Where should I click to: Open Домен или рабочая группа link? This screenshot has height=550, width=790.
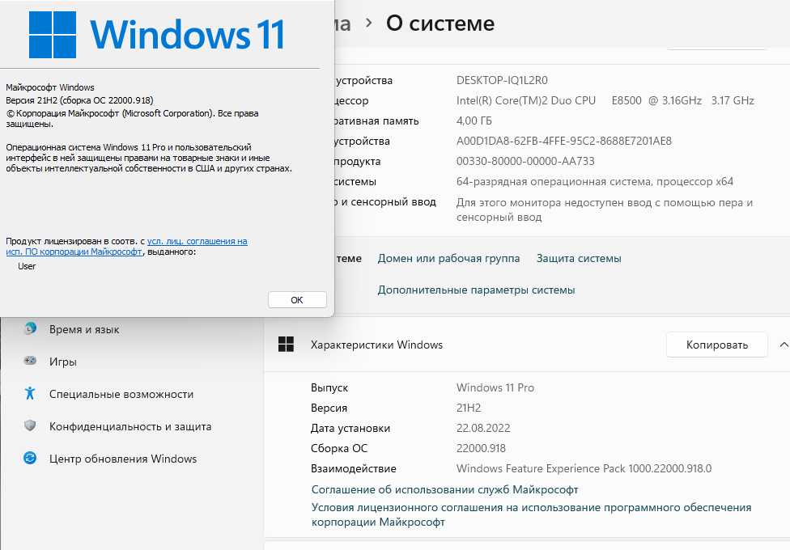(x=448, y=258)
